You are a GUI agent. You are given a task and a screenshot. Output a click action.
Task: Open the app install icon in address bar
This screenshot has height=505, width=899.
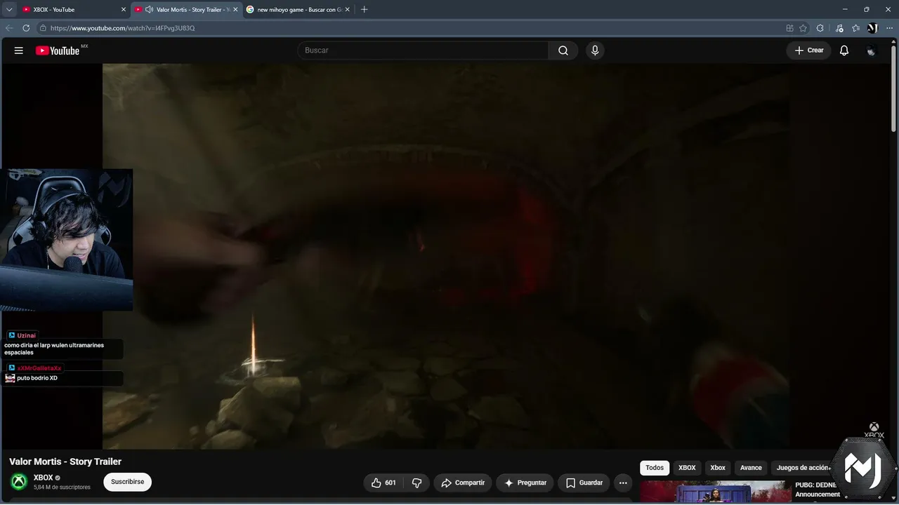click(x=789, y=28)
